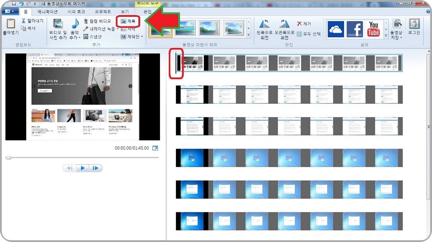Viewport: 432px width, 242px height.
Task: Open the Help question mark icon
Action: (428, 11)
